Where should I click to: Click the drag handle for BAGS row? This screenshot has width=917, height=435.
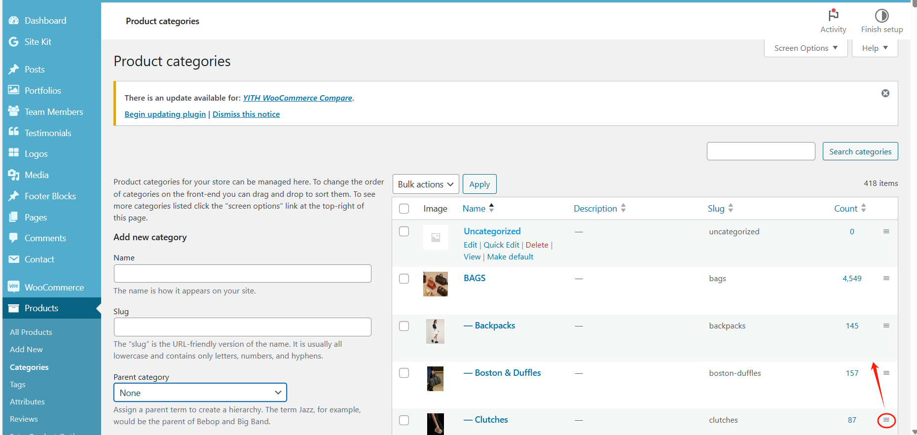[886, 279]
